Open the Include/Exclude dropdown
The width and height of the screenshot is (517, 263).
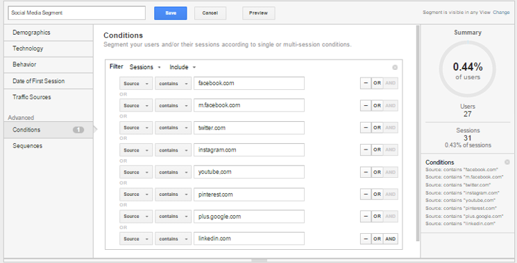183,67
